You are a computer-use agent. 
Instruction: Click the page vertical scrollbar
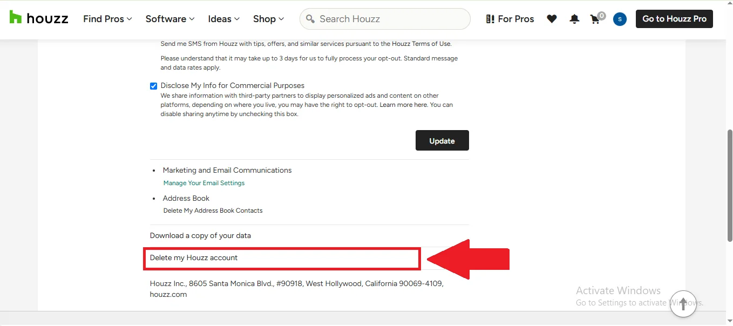pos(730,184)
